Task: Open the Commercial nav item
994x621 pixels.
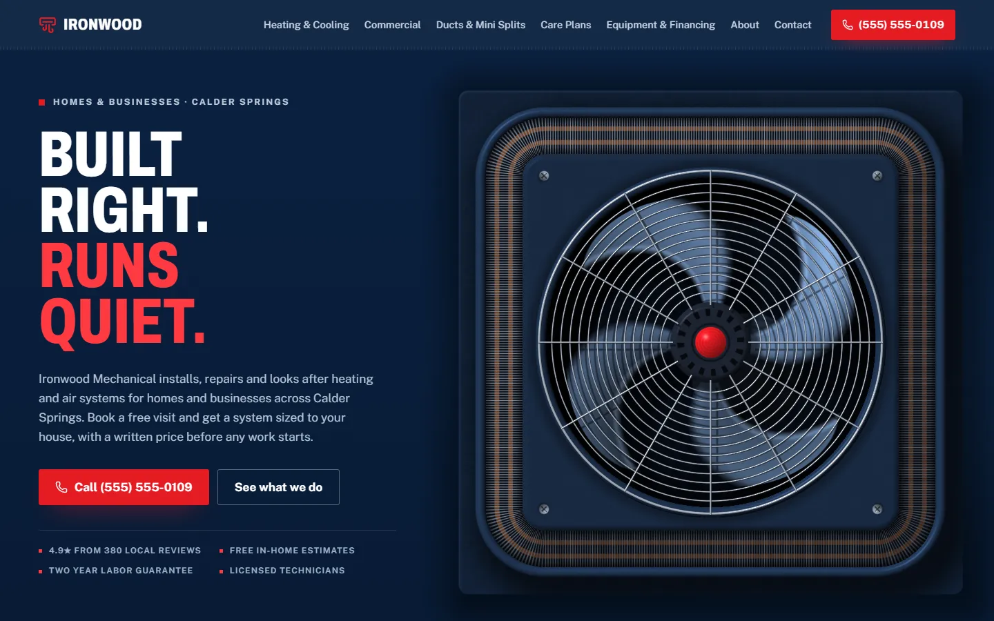Action: [x=392, y=25]
